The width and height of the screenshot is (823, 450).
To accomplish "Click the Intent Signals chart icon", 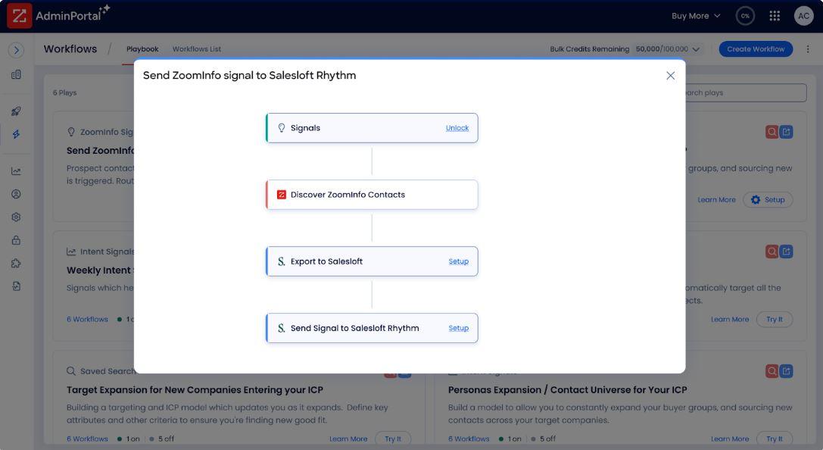I will click(71, 252).
